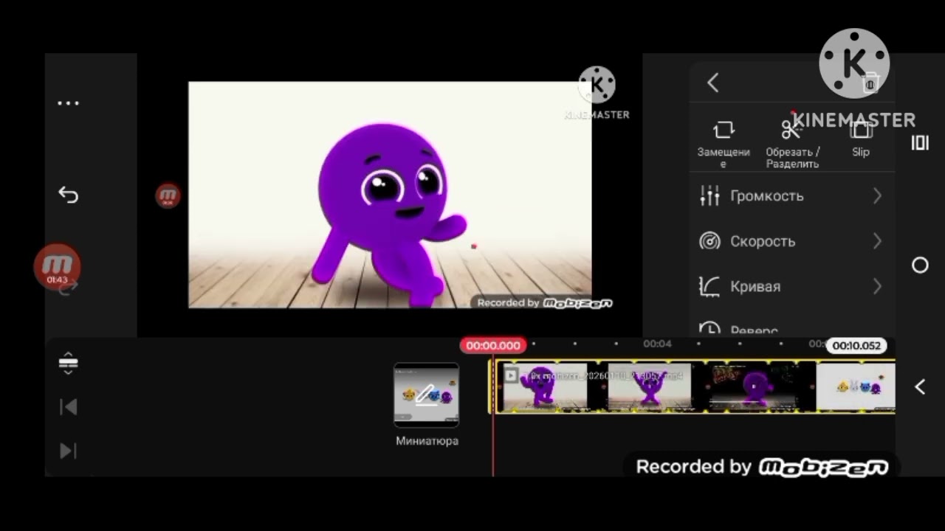The height and width of the screenshot is (531, 945).
Task: Expand the timeline height toggle icon
Action: (68, 362)
